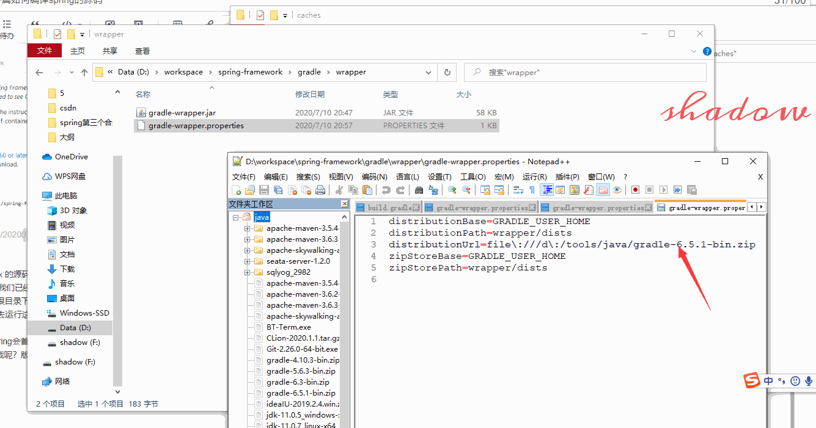This screenshot has height=428, width=816.
Task: Select BT-Term.exe in workspace tree
Action: (289, 327)
